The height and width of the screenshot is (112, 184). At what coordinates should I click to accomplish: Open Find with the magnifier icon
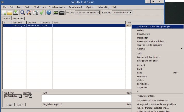point(23,13)
